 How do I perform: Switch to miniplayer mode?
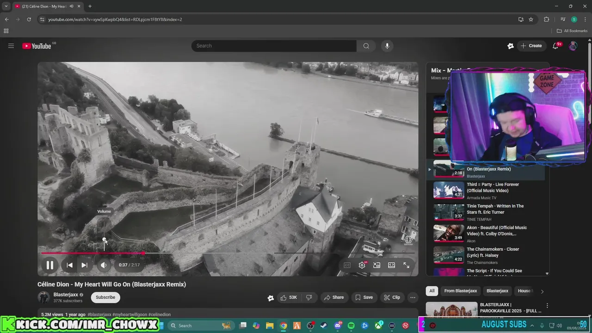pyautogui.click(x=377, y=265)
